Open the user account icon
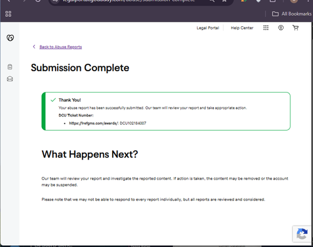Screen dimensions: 313x247 (281, 28)
